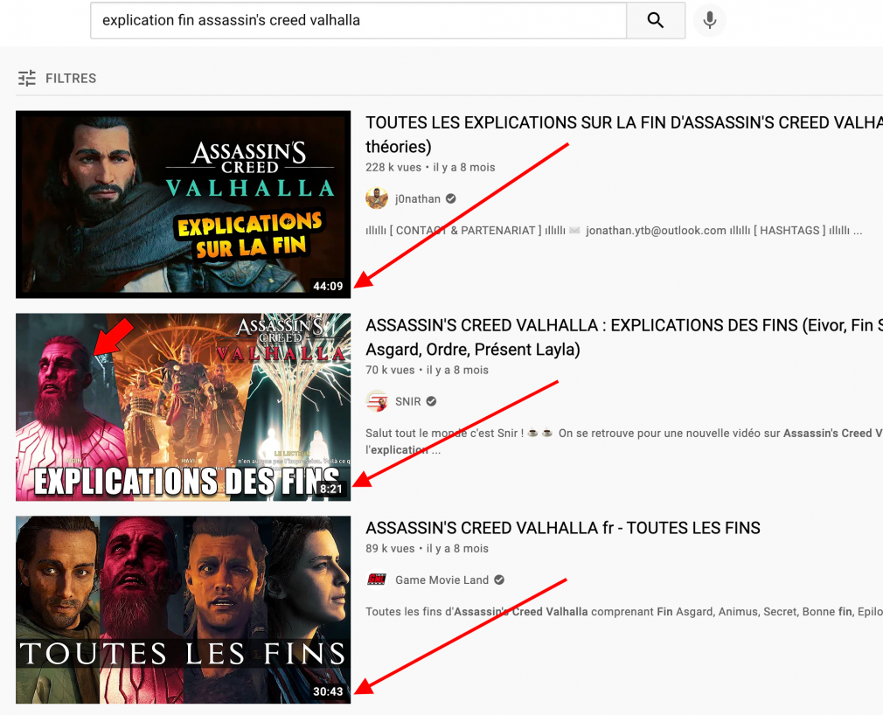The height and width of the screenshot is (715, 883).
Task: Visit the SNIR channel name
Action: coord(408,401)
